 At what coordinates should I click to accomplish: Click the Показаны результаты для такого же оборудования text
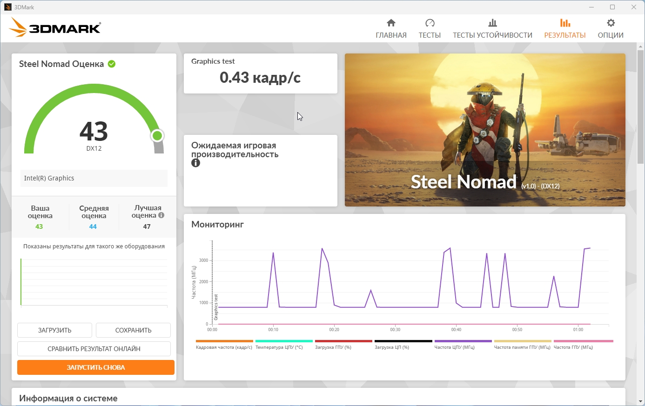(x=94, y=246)
